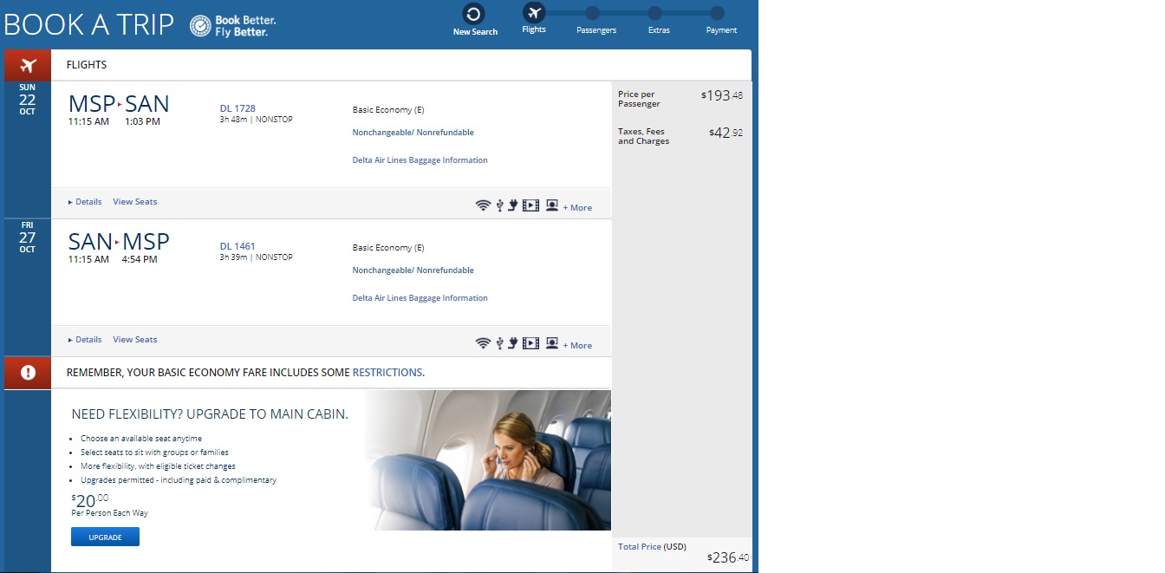Open Baggage Information link for flight DL 1728
Screen dimensions: 1165x573
click(x=420, y=160)
